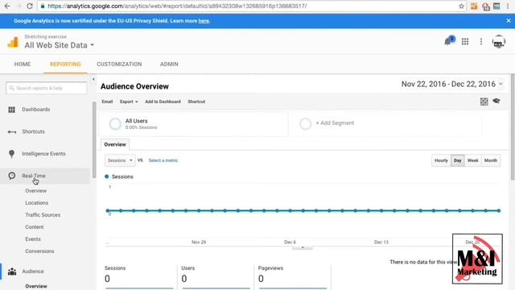Select the Overview tab above the chart

click(115, 144)
